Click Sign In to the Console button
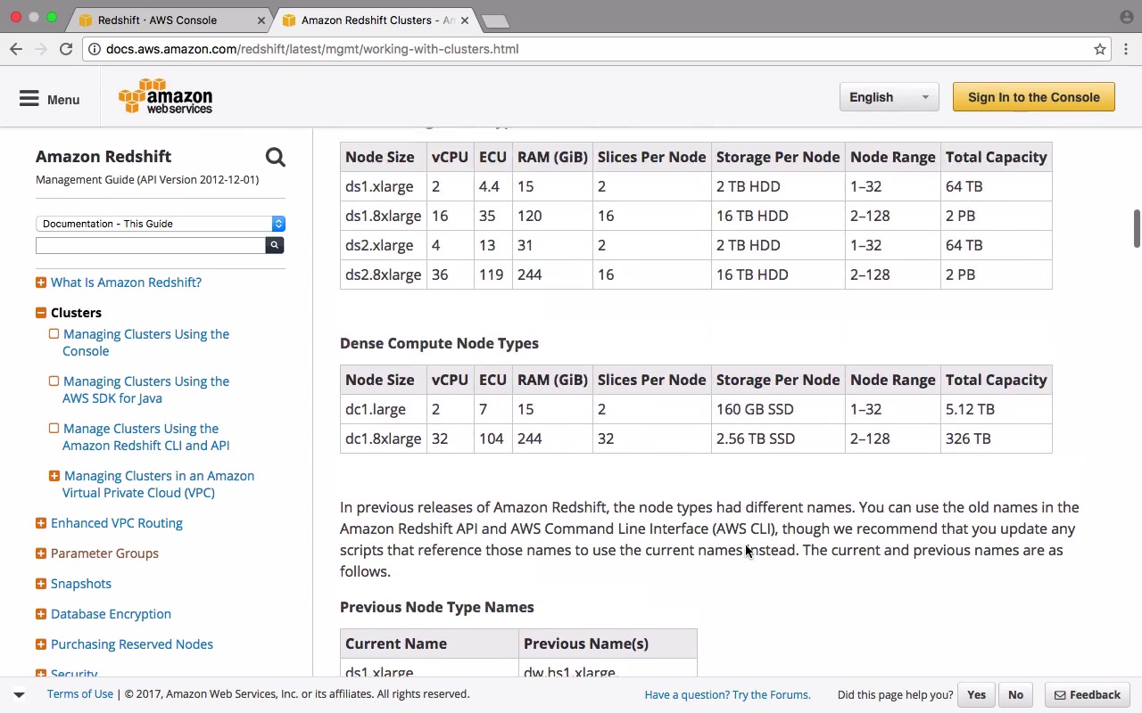The width and height of the screenshot is (1142, 713). tap(1033, 97)
